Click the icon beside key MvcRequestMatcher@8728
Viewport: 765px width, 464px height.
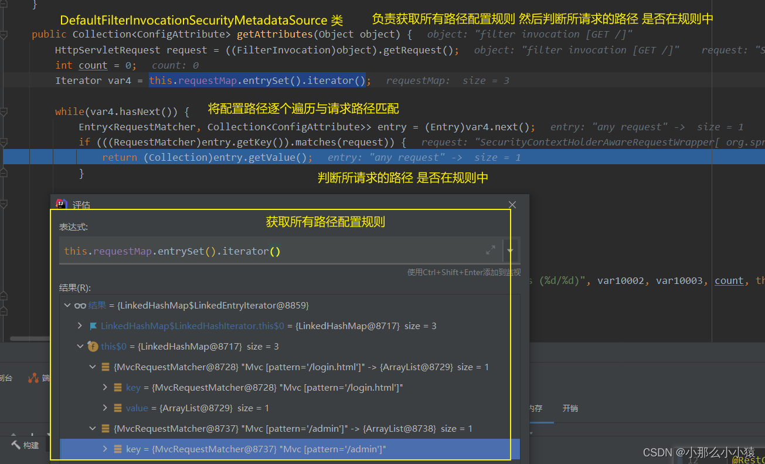[118, 388]
